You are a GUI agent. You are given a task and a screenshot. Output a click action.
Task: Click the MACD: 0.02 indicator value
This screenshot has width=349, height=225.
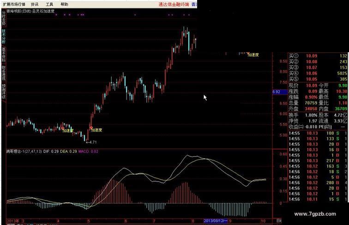[88, 151]
